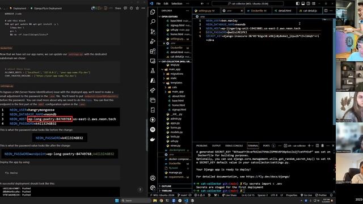This screenshot has height=204, width=363.
Task: Switch to the Problems panel tab
Action: (x=202, y=146)
